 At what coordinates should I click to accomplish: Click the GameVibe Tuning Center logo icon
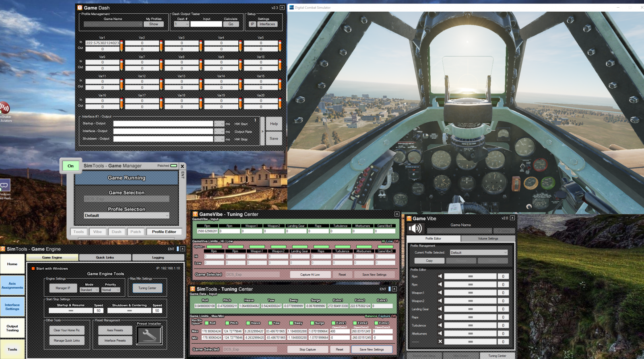[195, 214]
